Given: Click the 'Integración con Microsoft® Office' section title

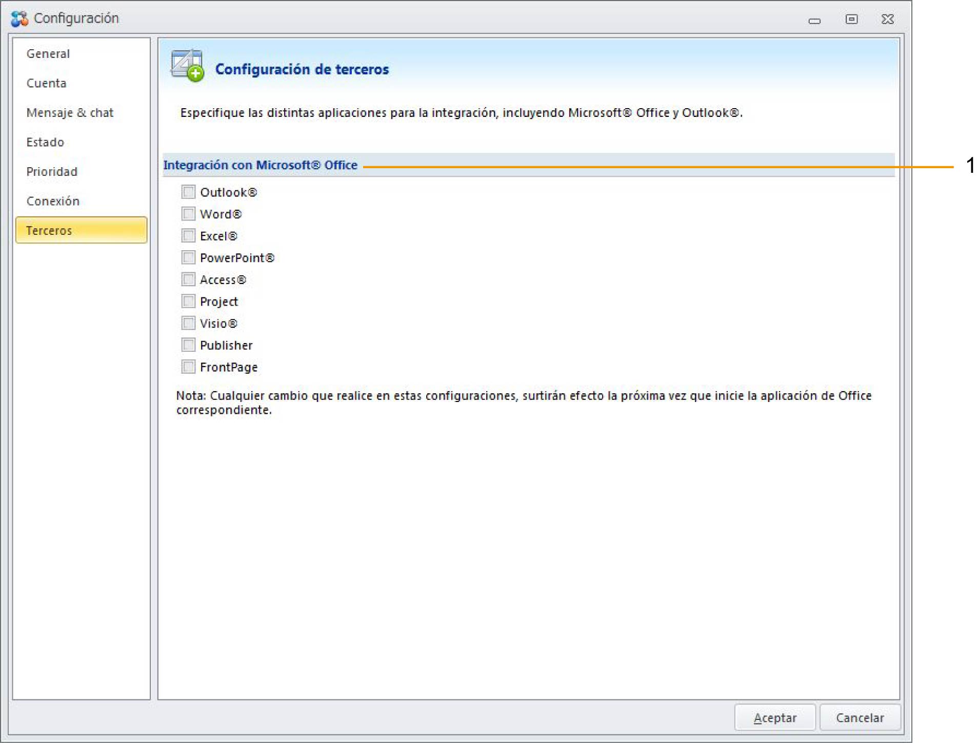Looking at the screenshot, I should (261, 165).
